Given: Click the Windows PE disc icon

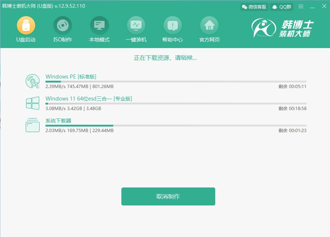Looking at the screenshot, I should click(33, 81).
